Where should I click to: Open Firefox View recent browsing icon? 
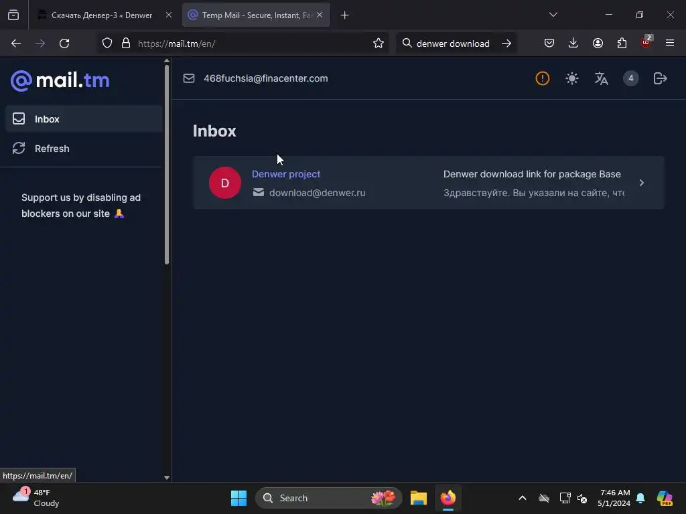tap(13, 15)
